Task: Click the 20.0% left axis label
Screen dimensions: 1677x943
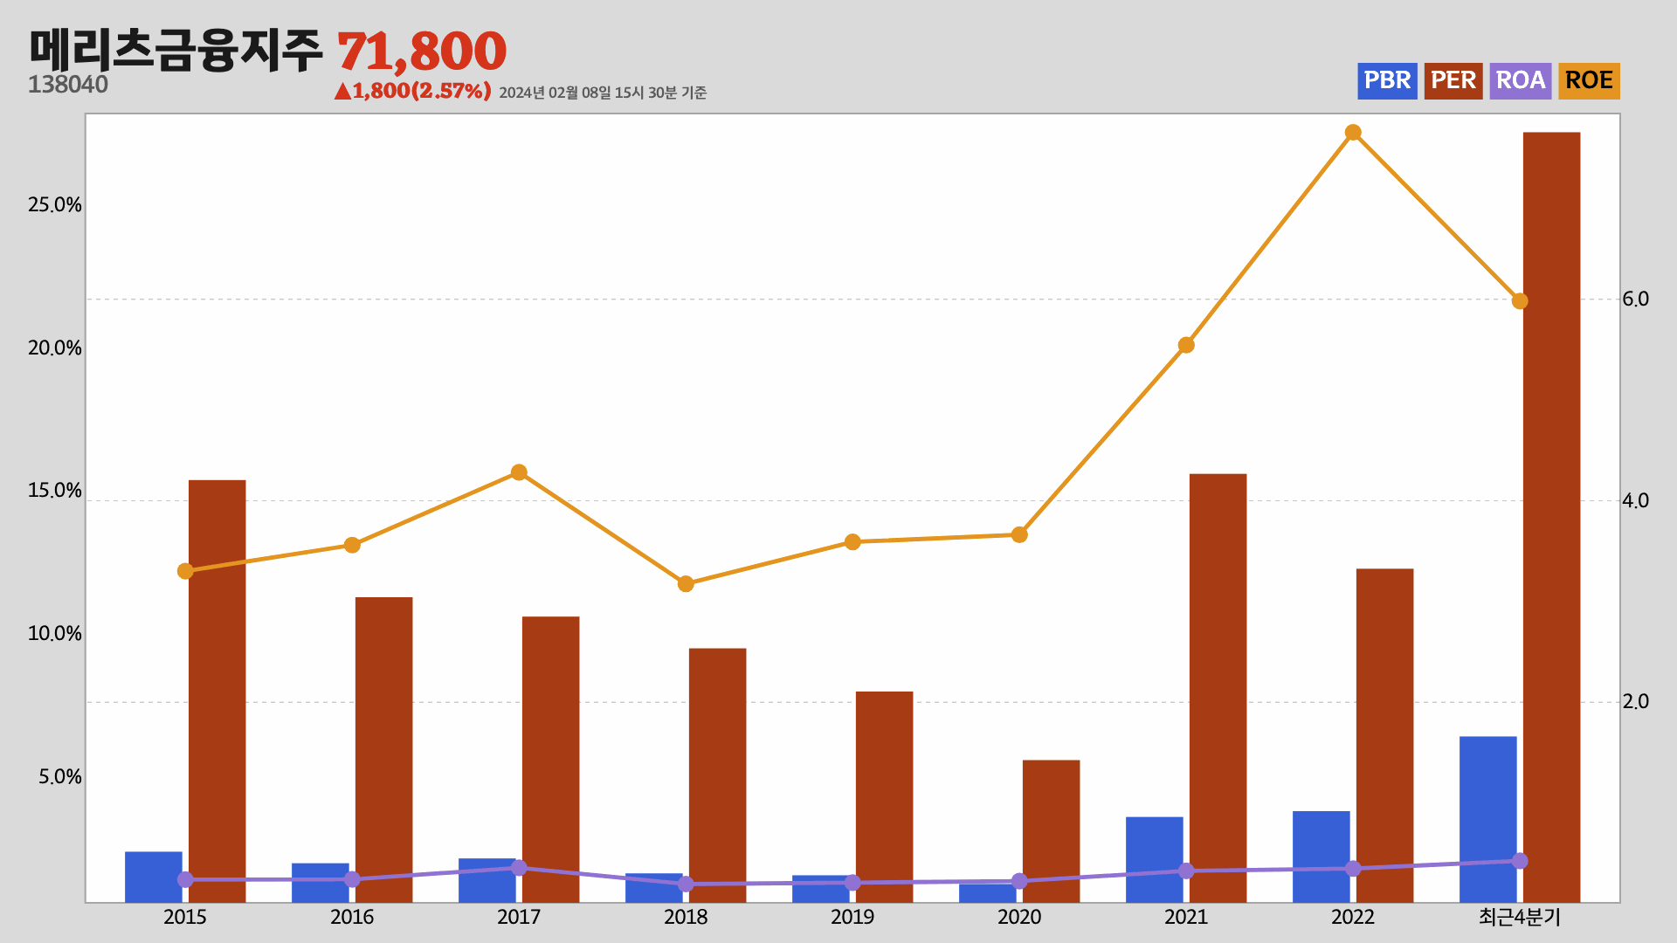Action: [x=55, y=348]
